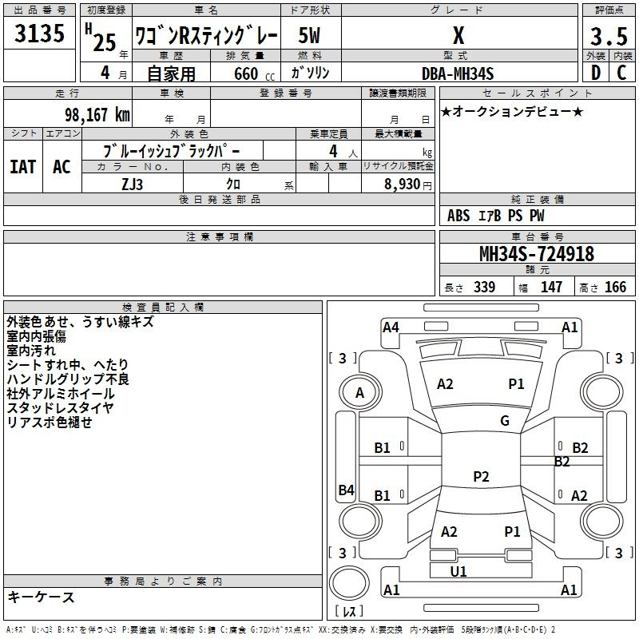This screenshot has height=639, width=639.
Task: Click the overall grade score 3.5
Action: pos(607,37)
